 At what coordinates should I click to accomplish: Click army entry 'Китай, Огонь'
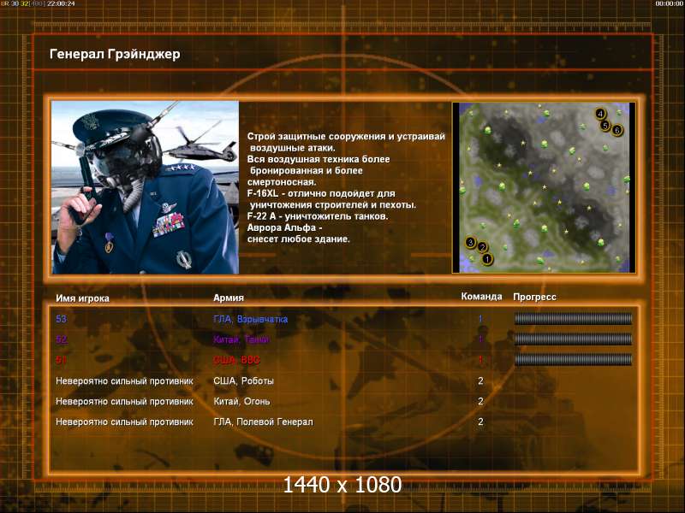[x=241, y=401]
